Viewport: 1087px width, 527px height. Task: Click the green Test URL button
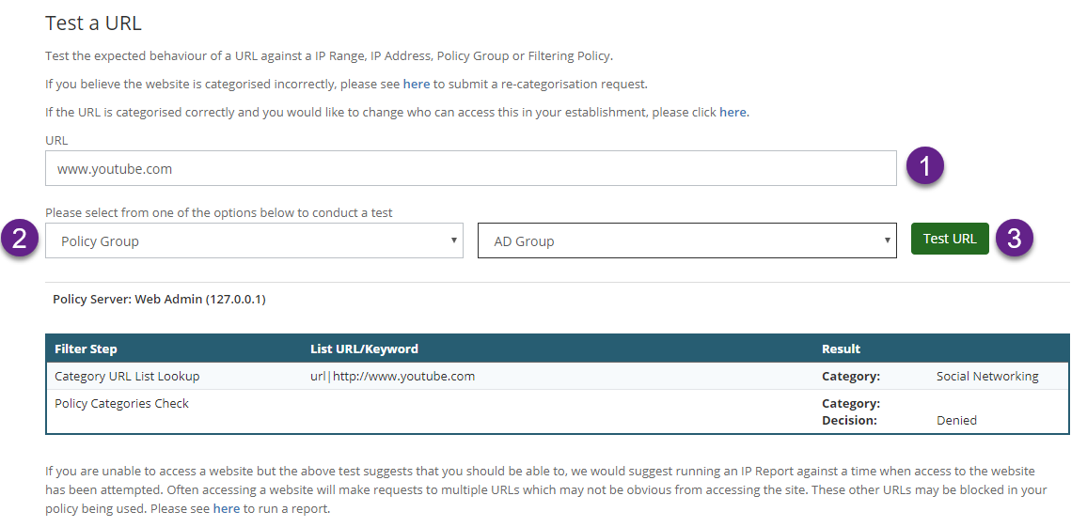pos(950,239)
